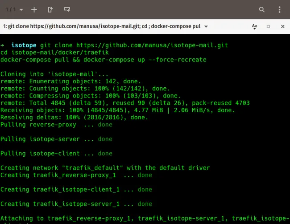The height and width of the screenshot is (224, 290).
Task: Click 'Creating network traefik_default' line
Action: pos(105,168)
